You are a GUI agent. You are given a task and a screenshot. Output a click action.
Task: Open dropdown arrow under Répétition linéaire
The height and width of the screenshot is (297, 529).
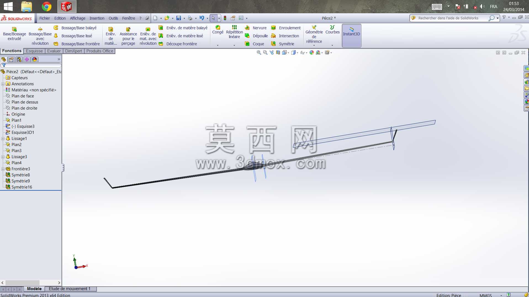point(234,45)
